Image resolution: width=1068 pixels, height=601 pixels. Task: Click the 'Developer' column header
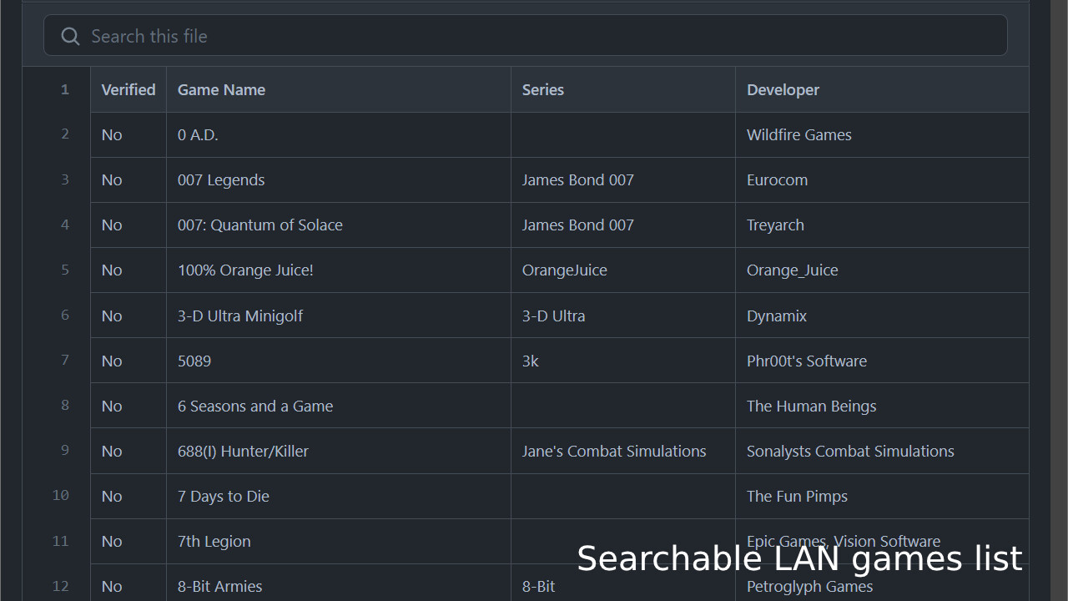tap(783, 90)
